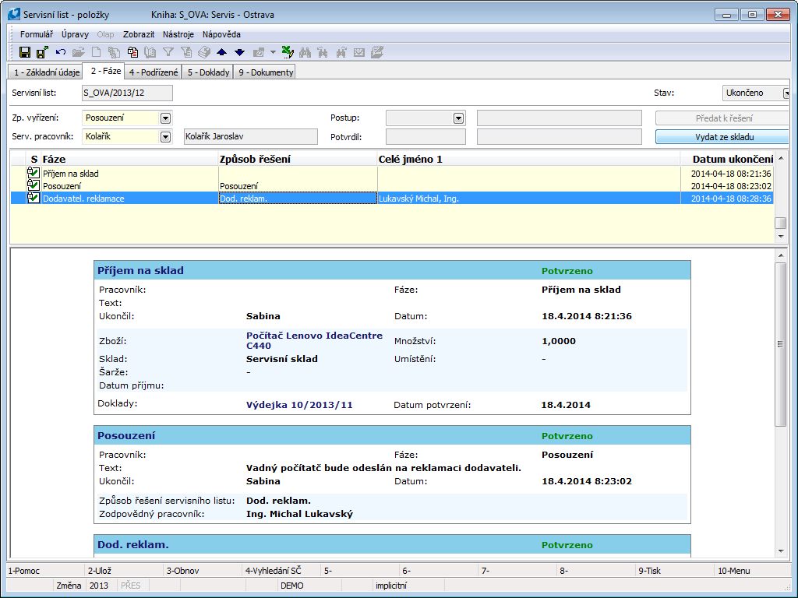Click the first binoculars search icon
Screen dimensions: 798x598
click(x=305, y=52)
